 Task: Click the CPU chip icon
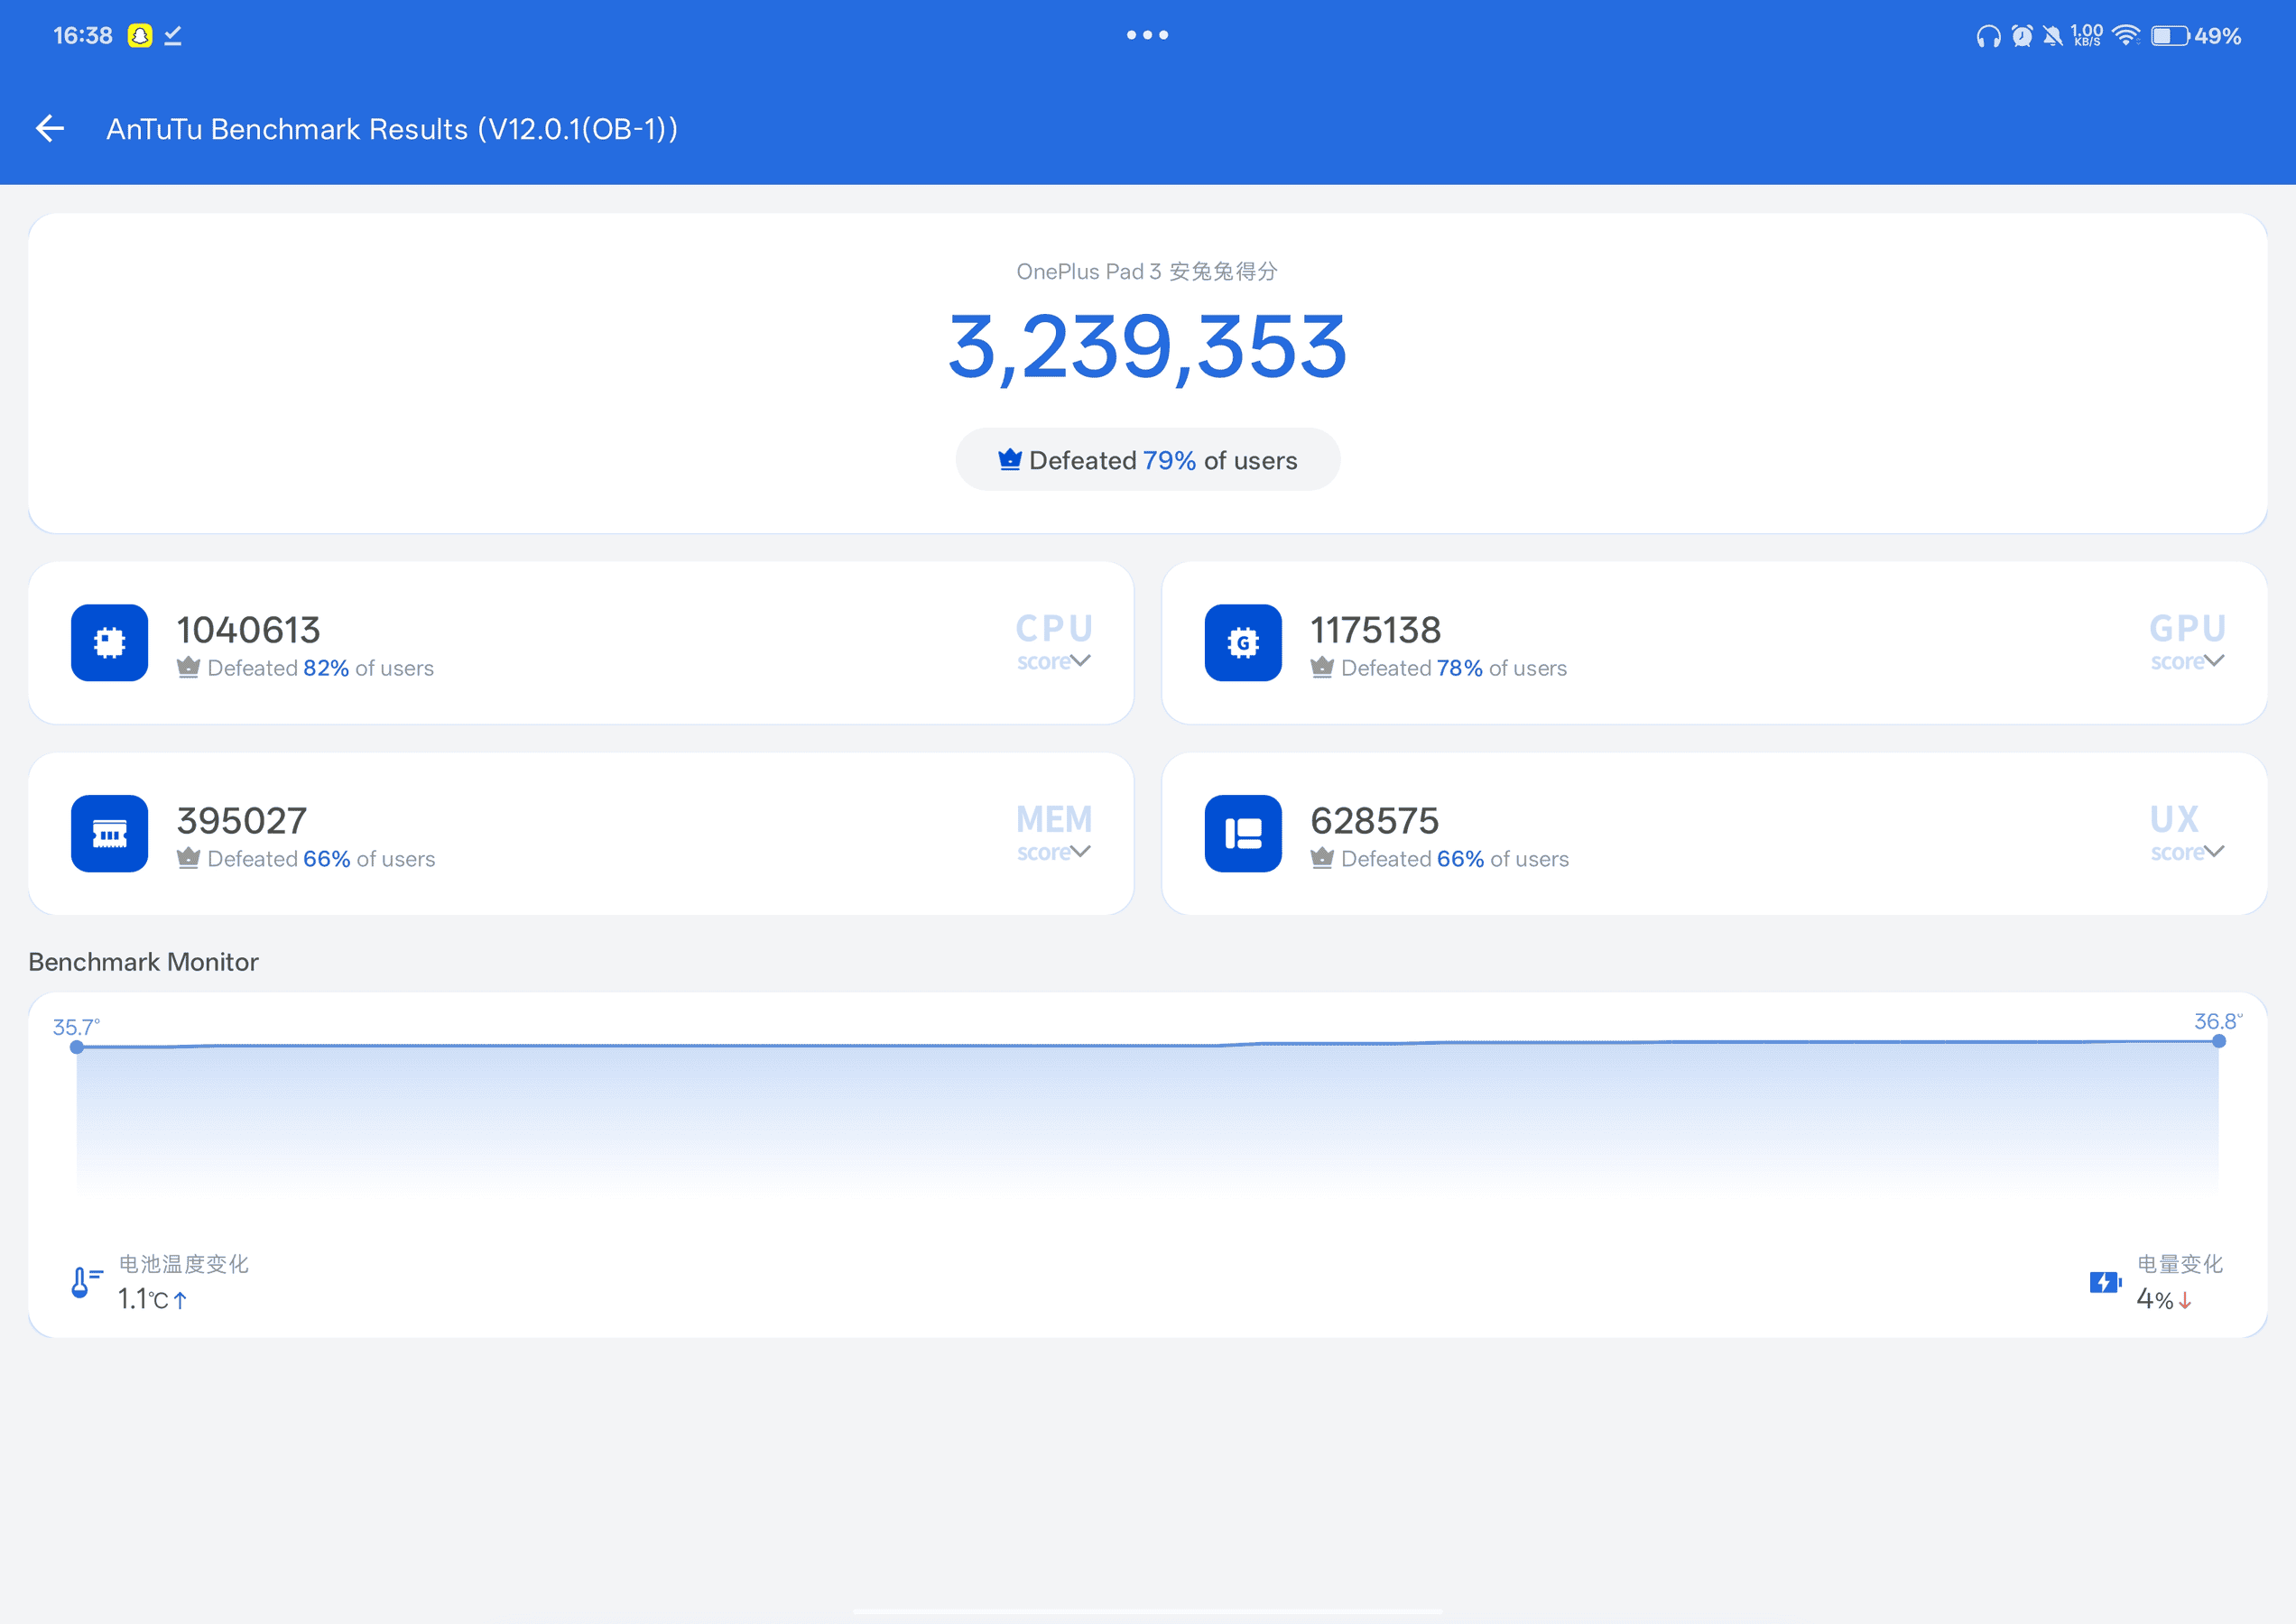tap(110, 643)
